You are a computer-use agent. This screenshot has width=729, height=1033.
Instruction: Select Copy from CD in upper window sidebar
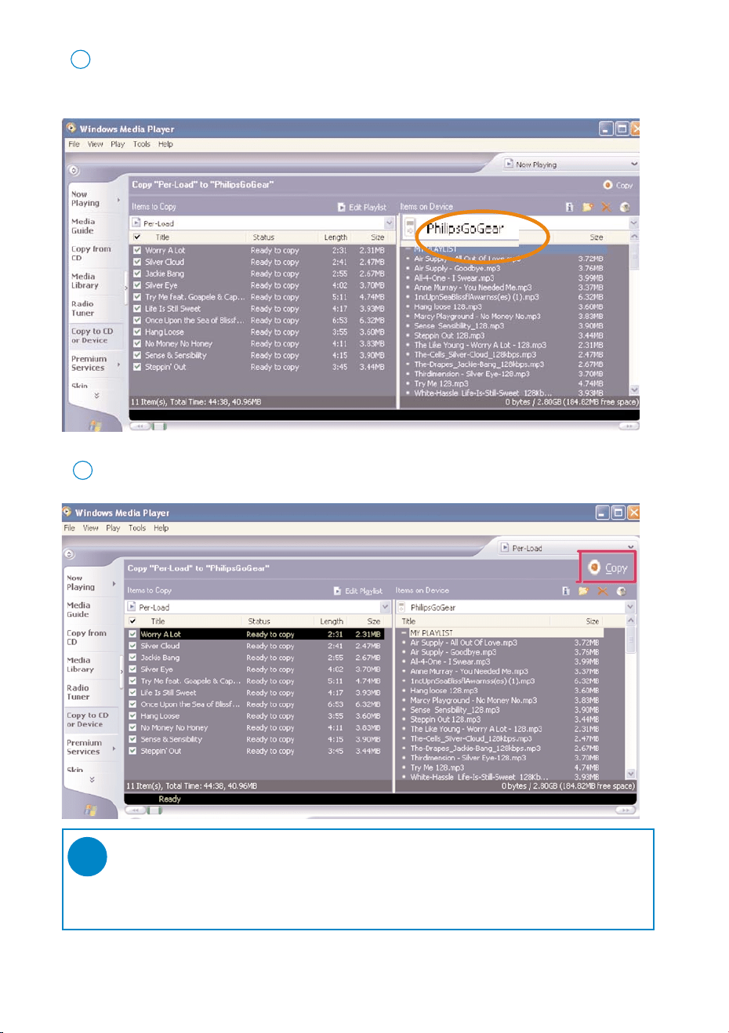tap(91, 253)
